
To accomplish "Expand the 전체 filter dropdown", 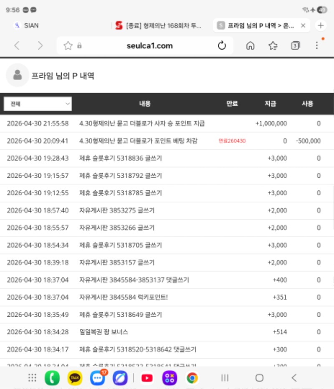I will [38, 104].
